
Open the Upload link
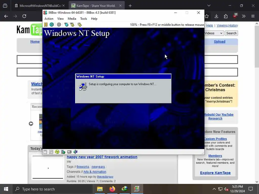click(220, 42)
